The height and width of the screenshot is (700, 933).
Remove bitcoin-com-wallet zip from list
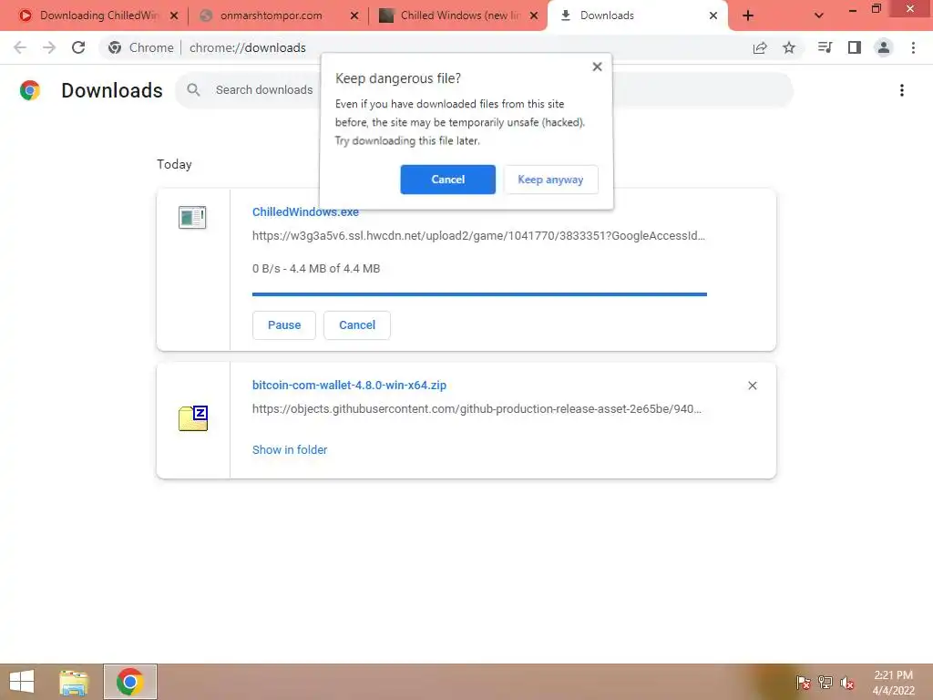point(752,386)
